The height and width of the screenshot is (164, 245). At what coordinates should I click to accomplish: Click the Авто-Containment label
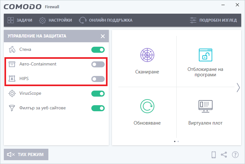pos(38,64)
